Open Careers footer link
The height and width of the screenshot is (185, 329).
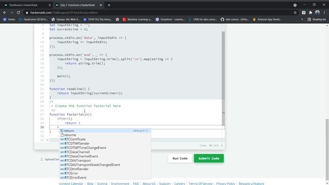tap(179, 183)
